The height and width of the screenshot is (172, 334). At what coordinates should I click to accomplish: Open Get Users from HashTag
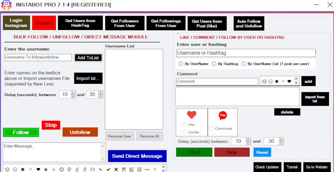tap(80, 23)
